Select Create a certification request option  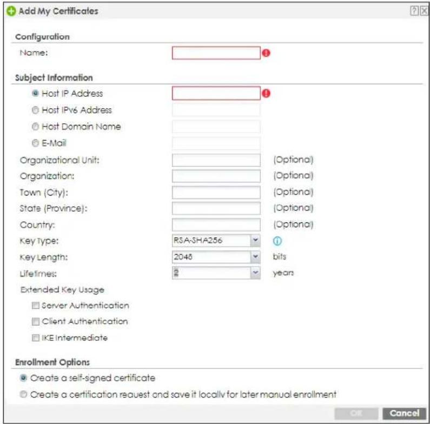[23, 394]
